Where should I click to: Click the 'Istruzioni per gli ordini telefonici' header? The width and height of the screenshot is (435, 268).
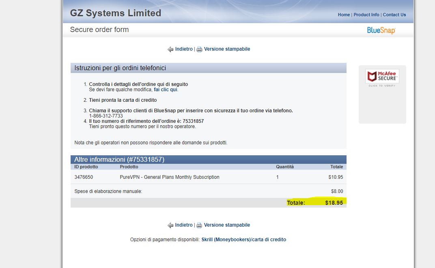pos(120,68)
